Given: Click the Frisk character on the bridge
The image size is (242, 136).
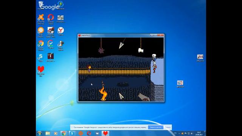Looking at the screenshot, I should click(89, 68).
